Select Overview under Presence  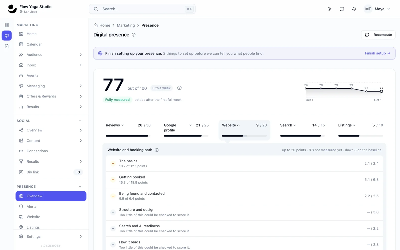point(51,196)
